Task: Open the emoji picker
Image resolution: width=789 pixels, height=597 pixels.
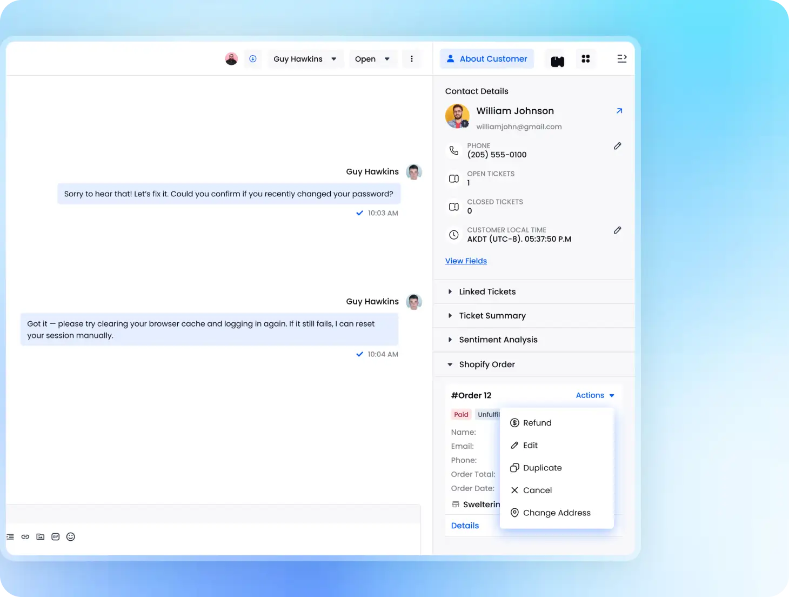Action: pyautogui.click(x=71, y=537)
